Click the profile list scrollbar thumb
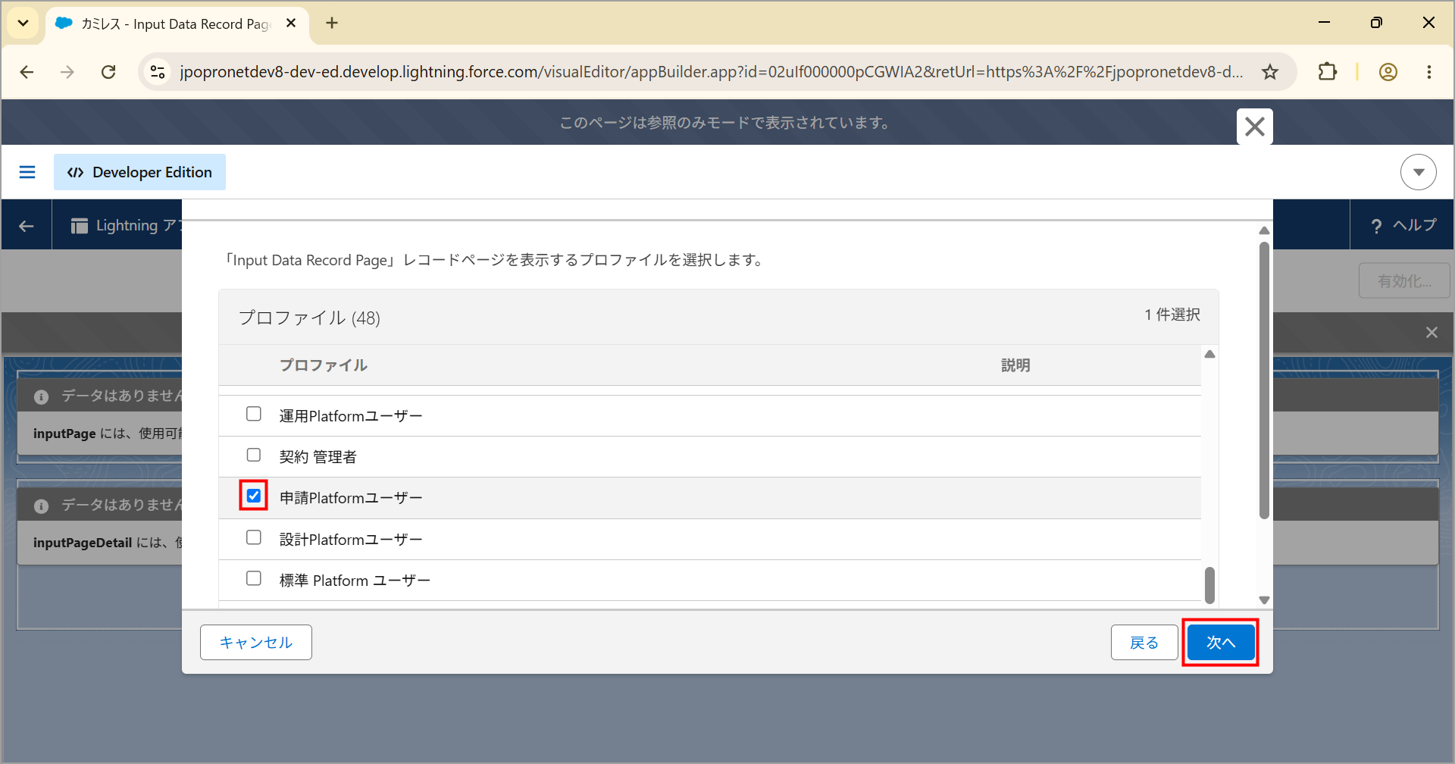This screenshot has width=1455, height=764. pos(1209,585)
